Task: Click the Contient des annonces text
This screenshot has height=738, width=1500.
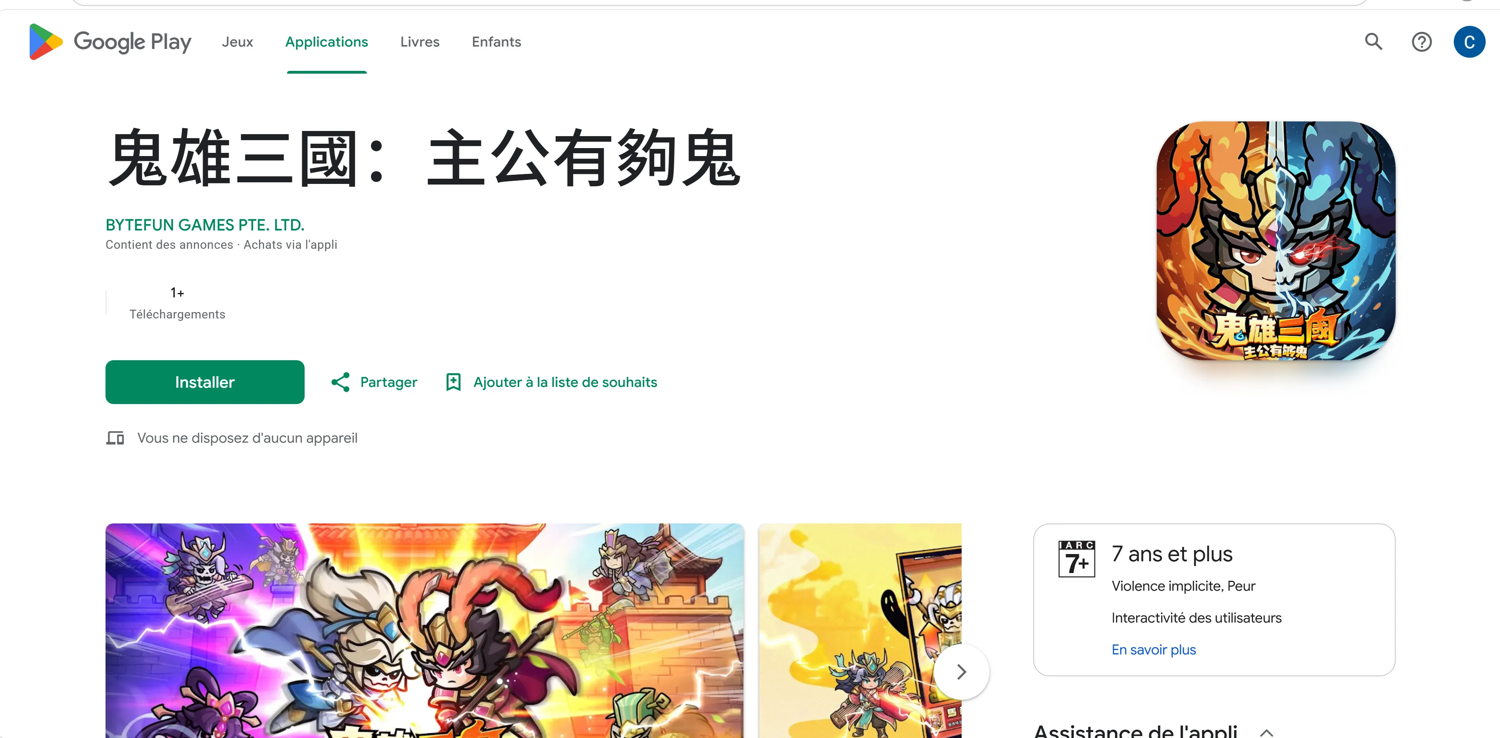Action: coord(169,244)
